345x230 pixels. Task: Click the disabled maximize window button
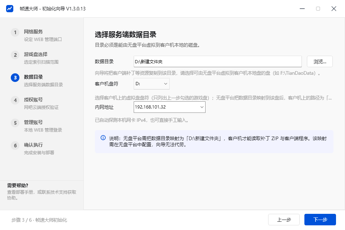pos(318,9)
